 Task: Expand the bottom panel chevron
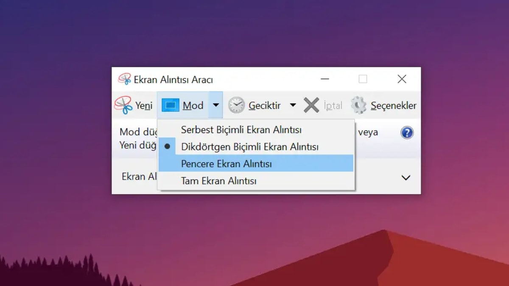coord(406,178)
